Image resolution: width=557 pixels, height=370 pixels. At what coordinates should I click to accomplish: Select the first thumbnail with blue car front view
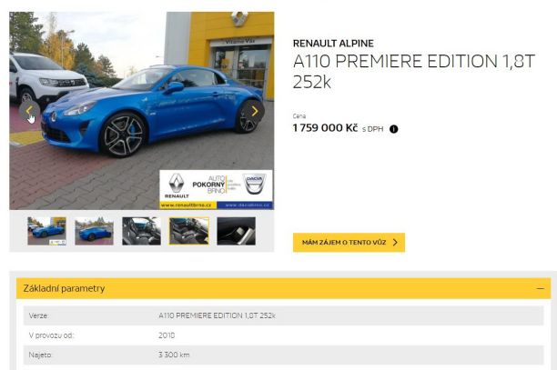click(47, 231)
